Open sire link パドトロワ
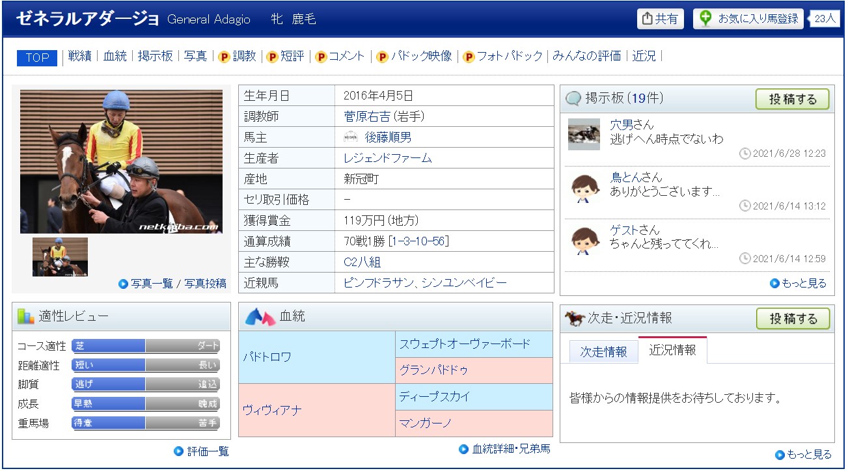Viewport: 848px width, 471px height. [x=267, y=357]
